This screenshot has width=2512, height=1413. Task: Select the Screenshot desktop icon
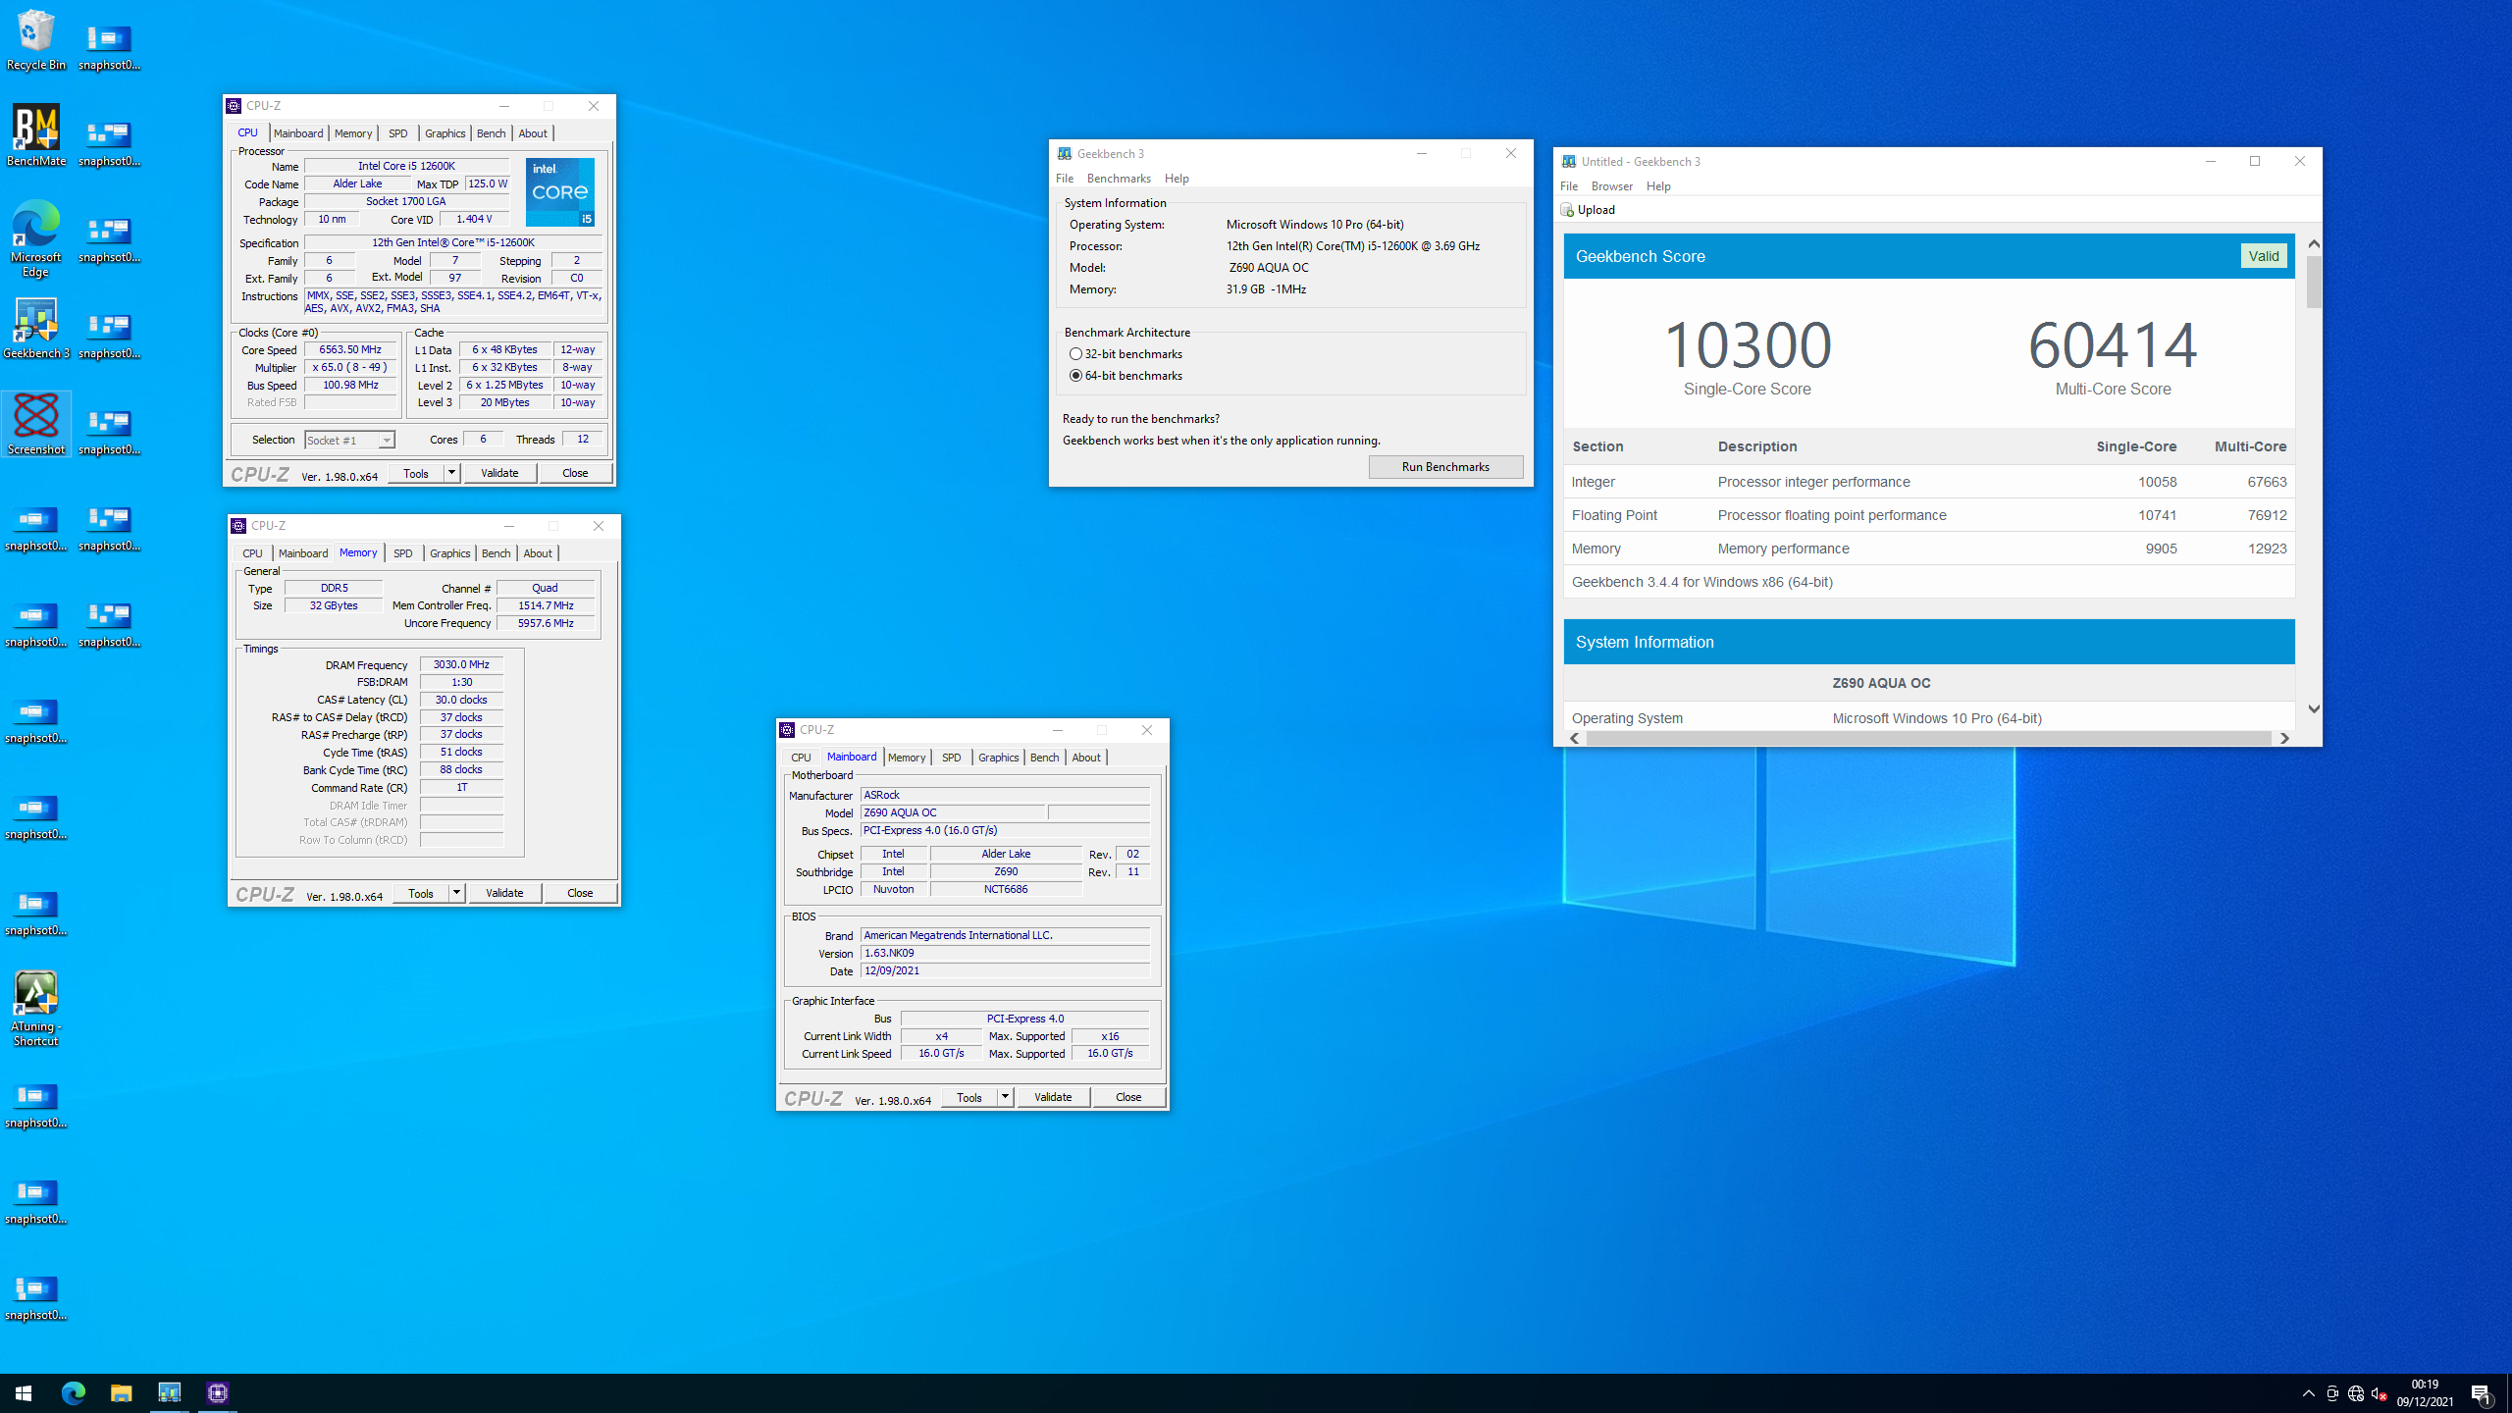click(x=36, y=424)
